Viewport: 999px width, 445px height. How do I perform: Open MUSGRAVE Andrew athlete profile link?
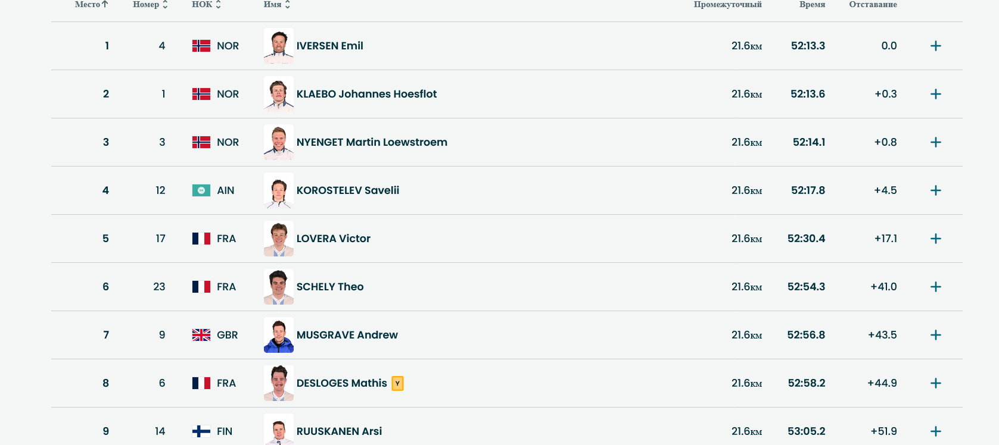click(347, 335)
